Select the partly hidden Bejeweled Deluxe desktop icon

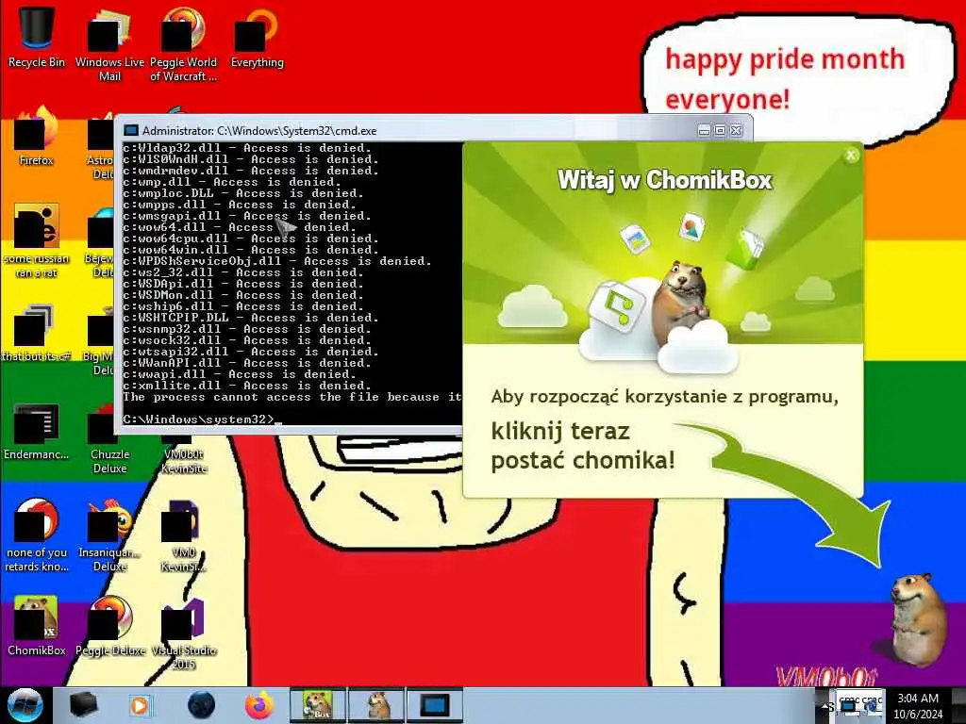coord(100,244)
